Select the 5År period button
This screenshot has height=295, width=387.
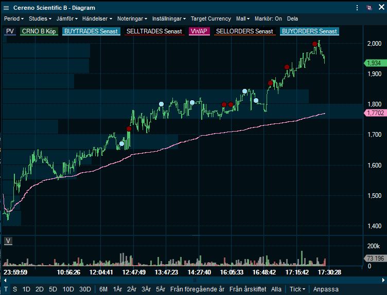point(161,289)
